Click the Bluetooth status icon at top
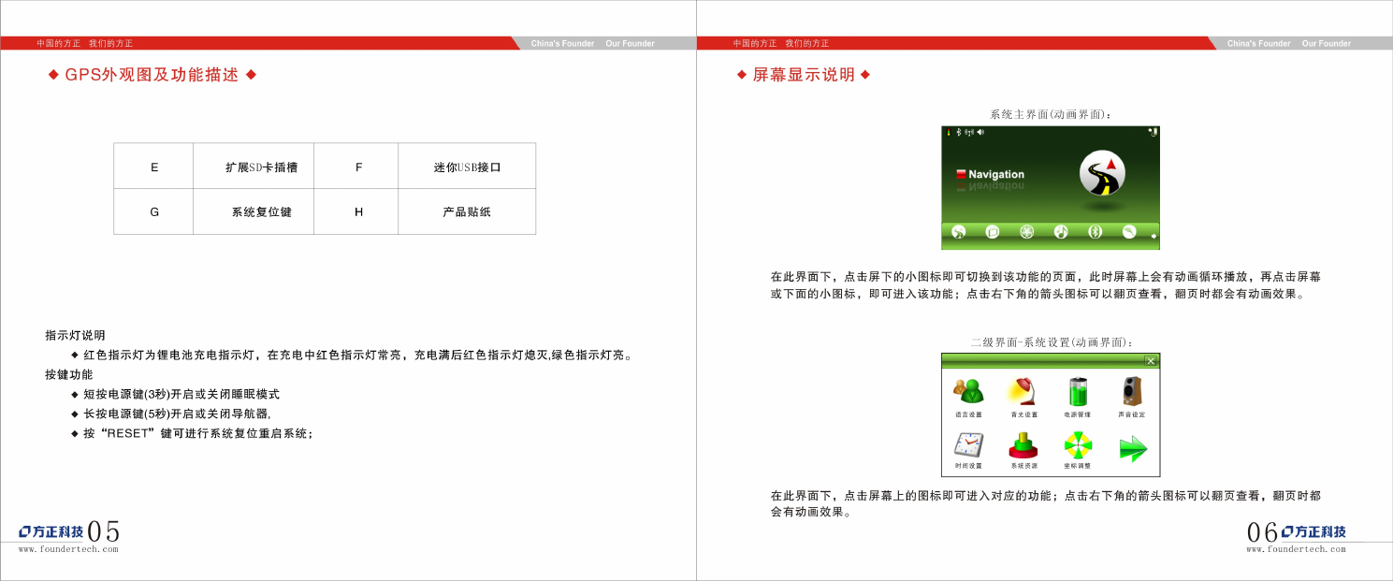 [959, 132]
